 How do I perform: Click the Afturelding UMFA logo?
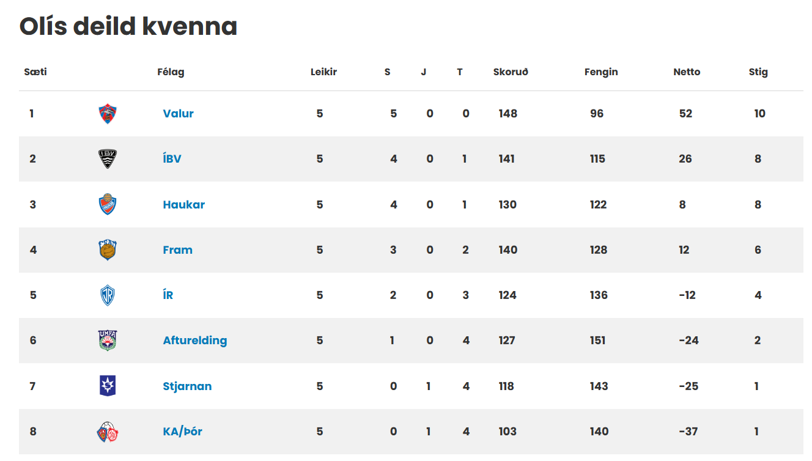[x=108, y=341]
